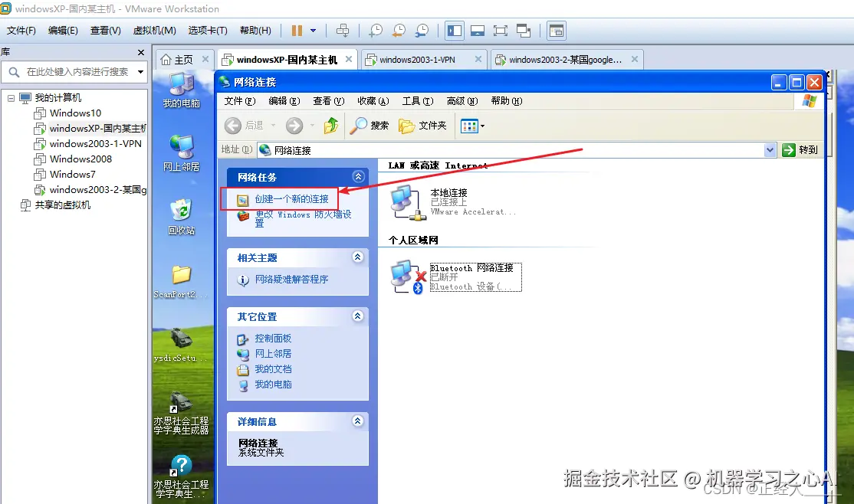Screen dimensions: 854x504
Task: Click 更改 Windows 防火墙设置 link
Action: [303, 219]
